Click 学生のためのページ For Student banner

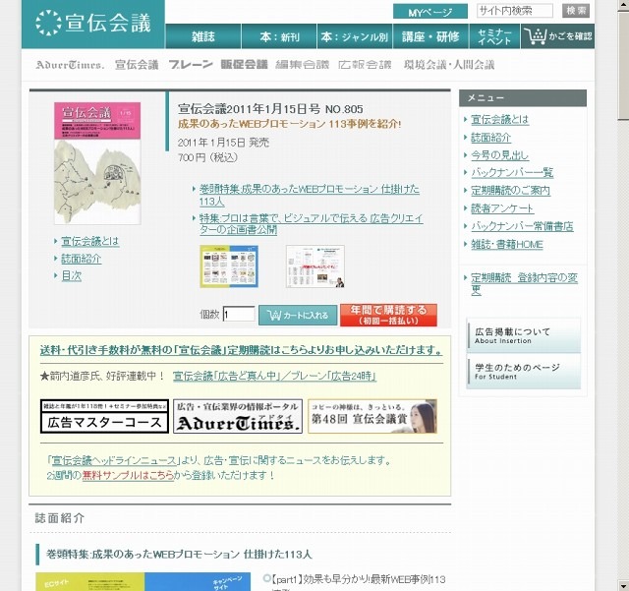[x=524, y=372]
